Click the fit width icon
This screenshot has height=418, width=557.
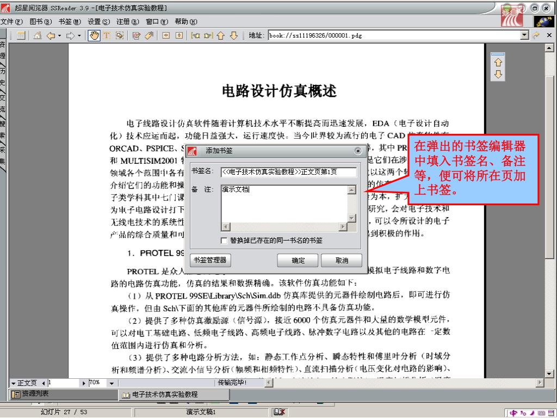click(x=166, y=35)
